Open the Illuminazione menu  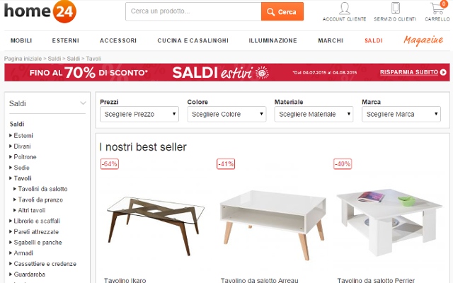pos(273,41)
